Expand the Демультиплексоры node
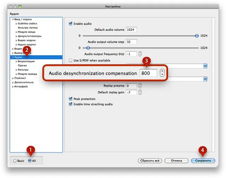The height and width of the screenshot is (178, 226). click(17, 36)
